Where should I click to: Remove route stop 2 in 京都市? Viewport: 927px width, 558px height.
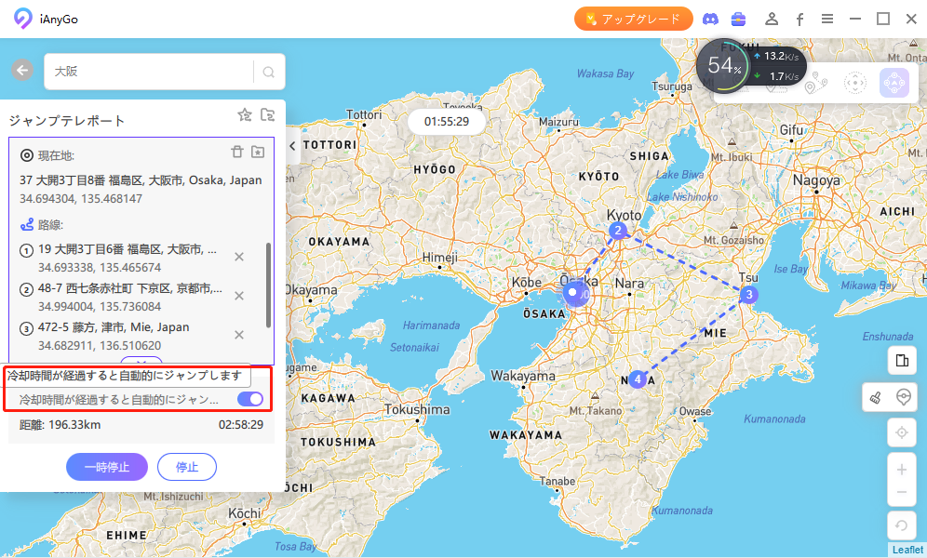tap(239, 296)
